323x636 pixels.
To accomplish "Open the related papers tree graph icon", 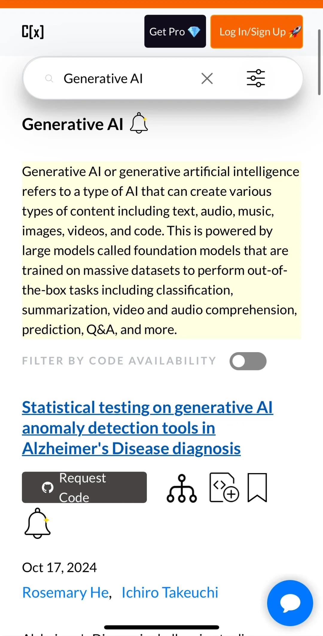I will (182, 488).
